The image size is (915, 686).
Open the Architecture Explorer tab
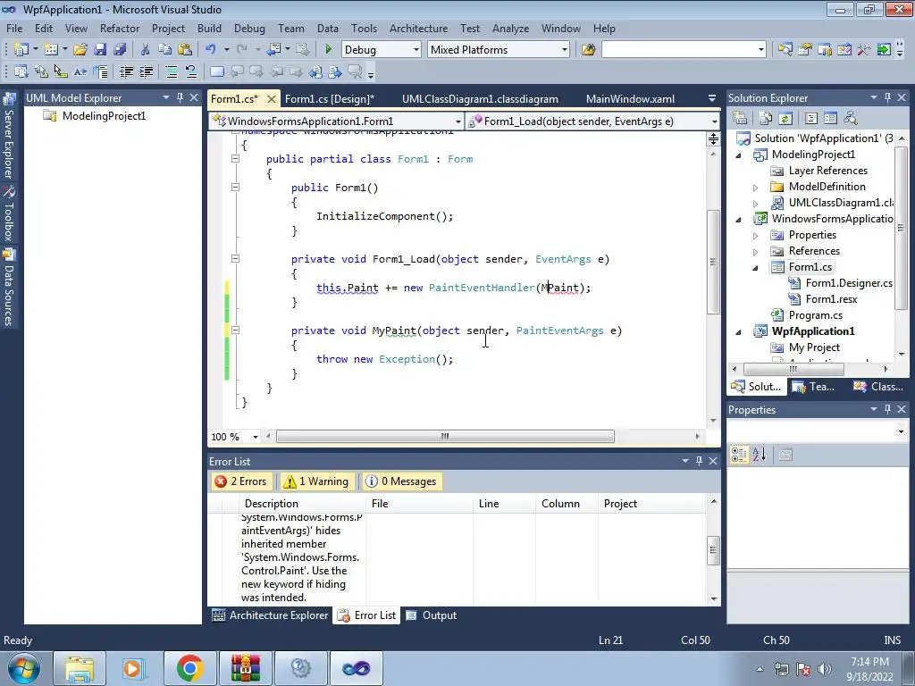point(270,615)
